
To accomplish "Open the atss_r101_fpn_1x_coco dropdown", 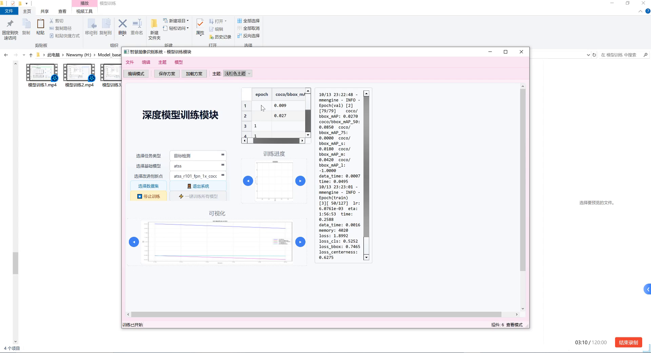I will point(198,176).
